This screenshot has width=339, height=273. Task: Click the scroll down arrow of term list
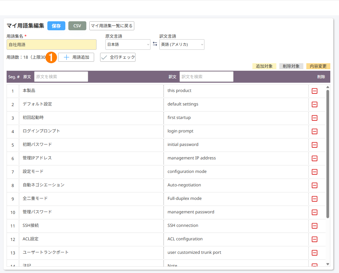click(x=328, y=264)
